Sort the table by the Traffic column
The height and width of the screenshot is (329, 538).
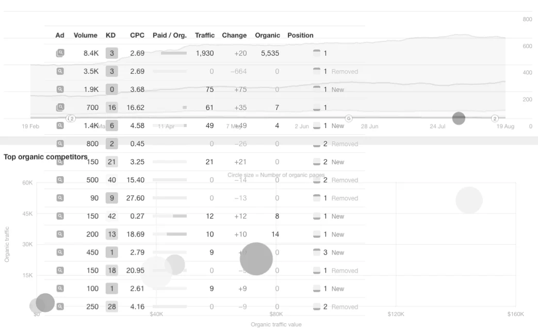(x=204, y=35)
